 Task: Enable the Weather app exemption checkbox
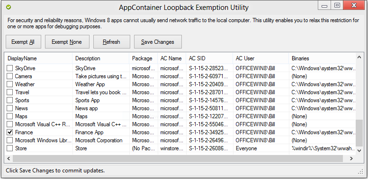pos(9,84)
